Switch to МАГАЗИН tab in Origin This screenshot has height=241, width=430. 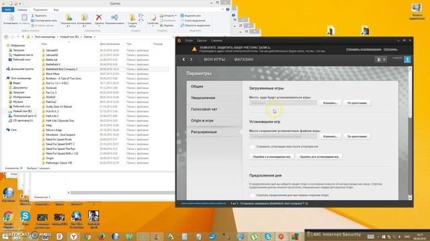(x=243, y=60)
